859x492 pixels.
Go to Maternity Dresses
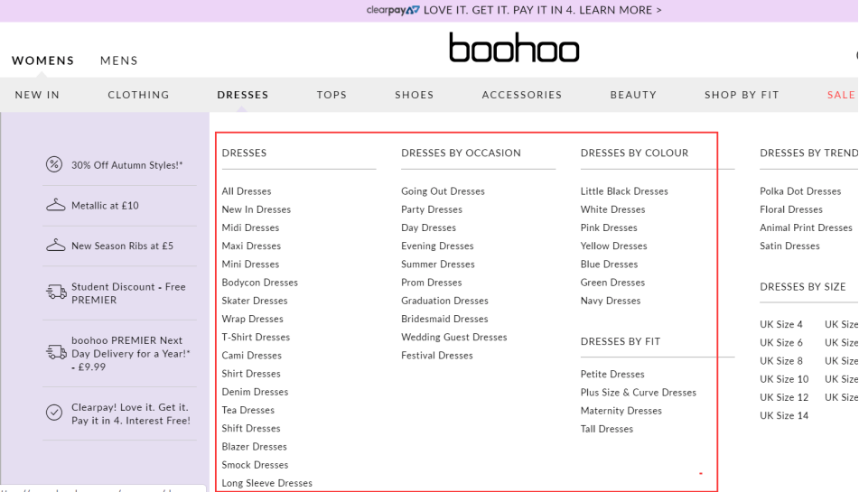[x=621, y=411]
